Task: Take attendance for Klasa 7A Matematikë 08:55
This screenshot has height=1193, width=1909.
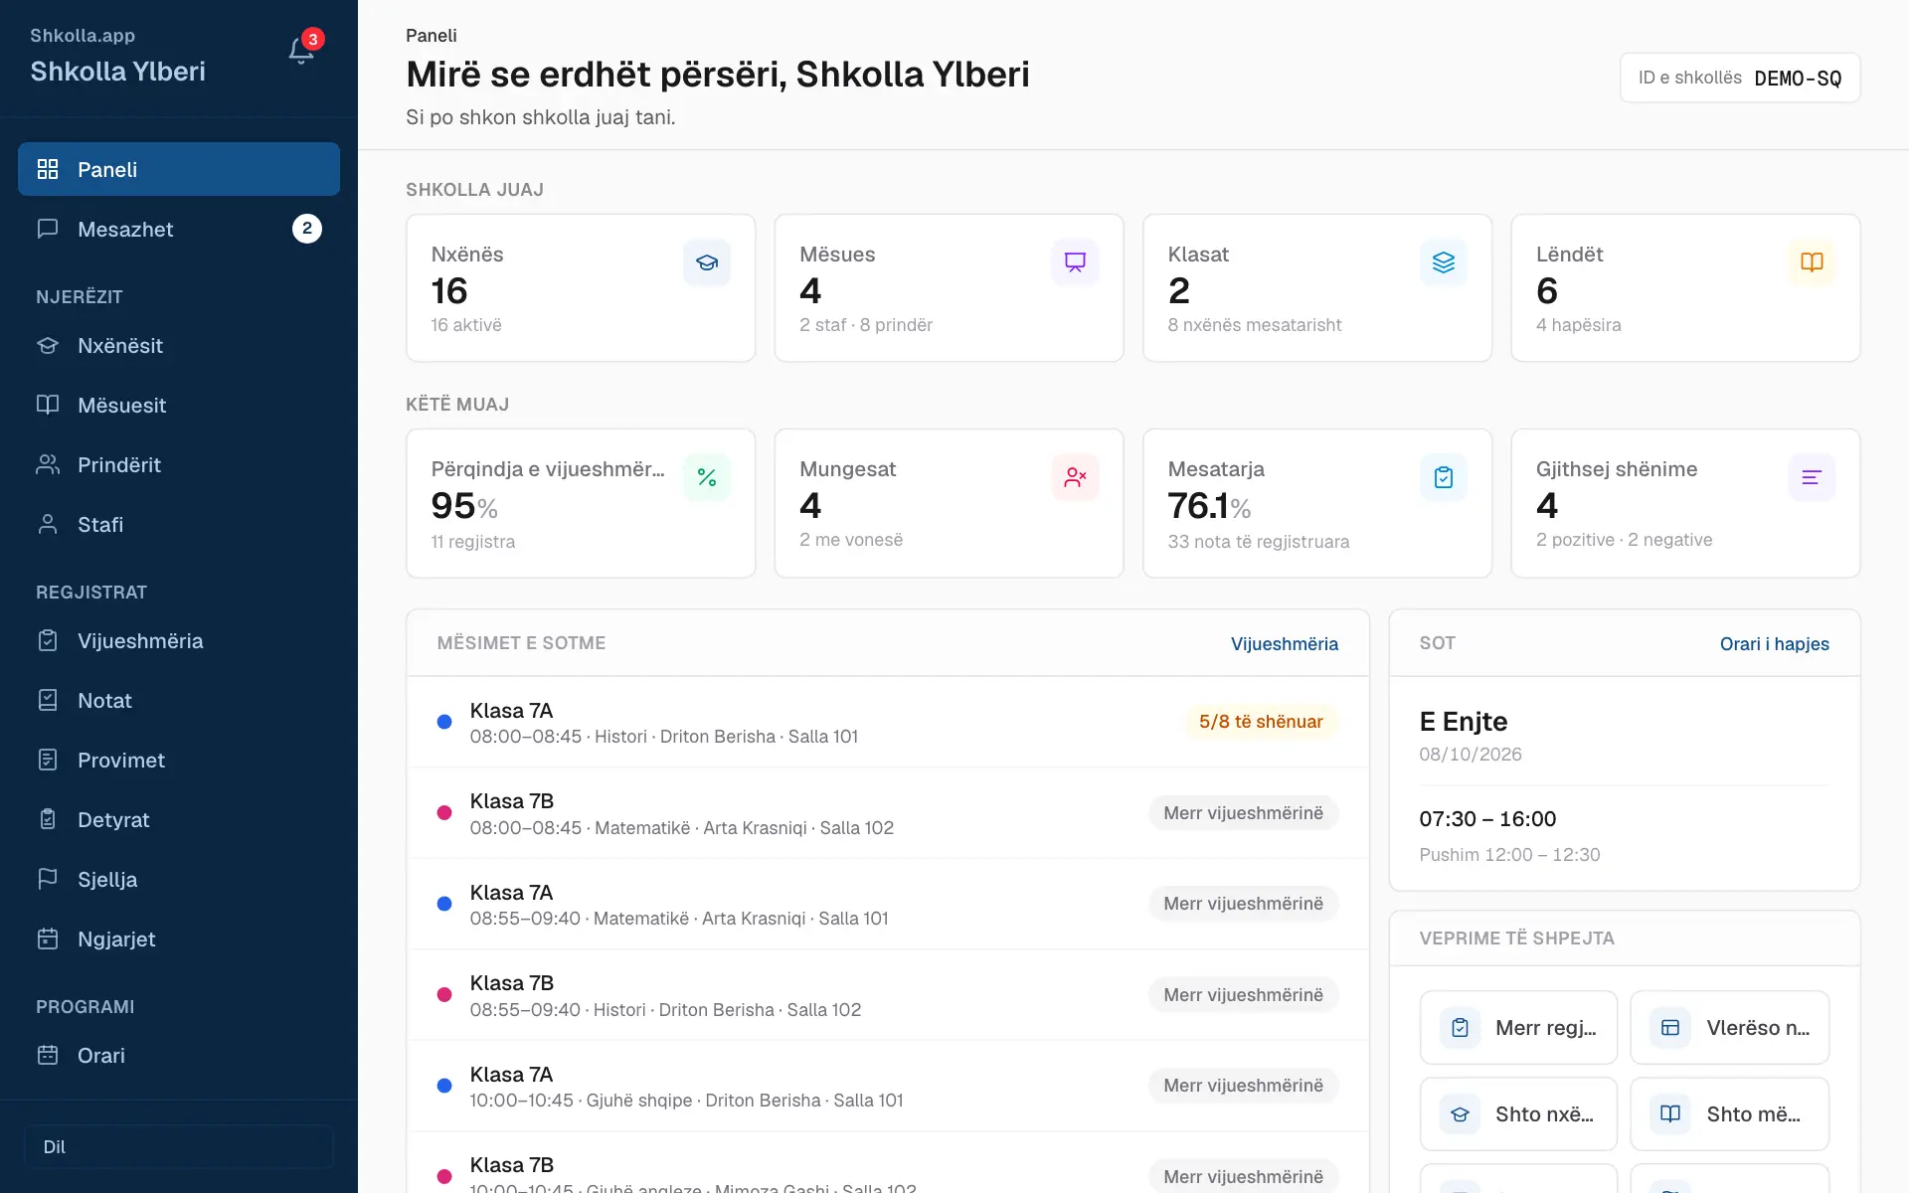Action: coord(1243,904)
